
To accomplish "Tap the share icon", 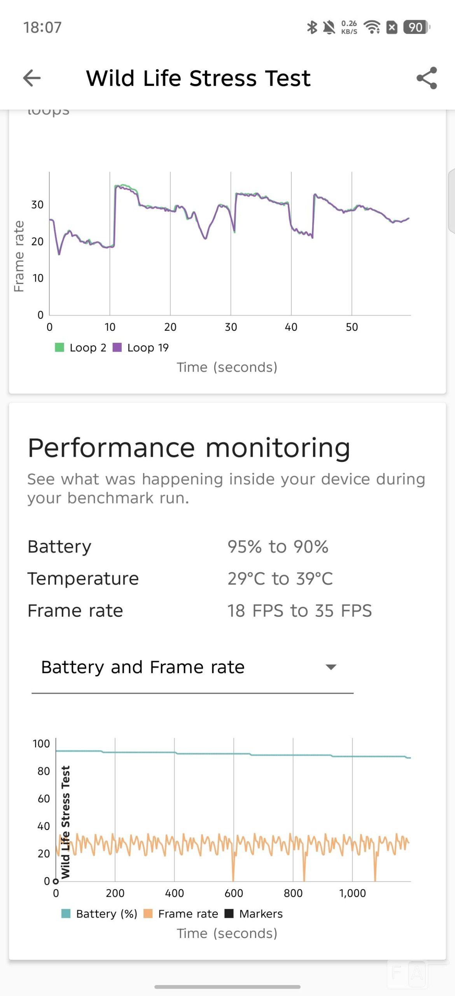I will pos(427,78).
